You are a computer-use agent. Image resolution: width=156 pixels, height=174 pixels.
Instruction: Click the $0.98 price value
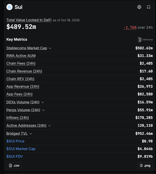coord(147,141)
